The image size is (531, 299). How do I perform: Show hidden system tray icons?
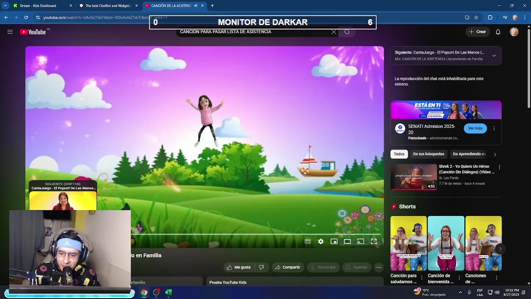pyautogui.click(x=460, y=292)
